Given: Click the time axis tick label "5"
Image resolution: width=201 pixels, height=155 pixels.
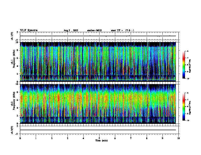Looking at the screenshot, I should [x=99, y=138].
